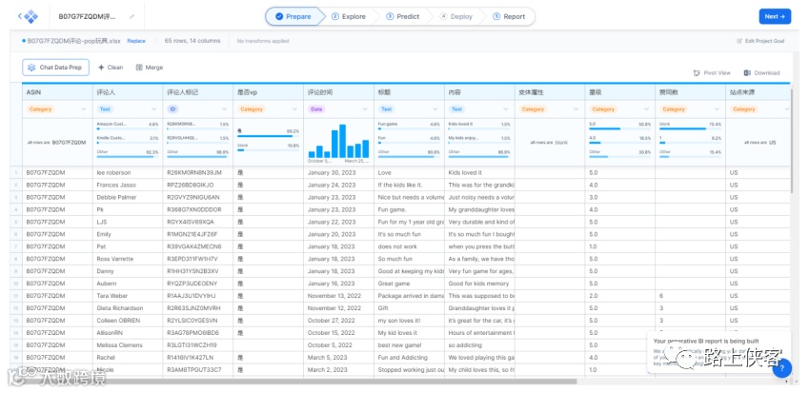Open the blue help question mark button

(782, 367)
